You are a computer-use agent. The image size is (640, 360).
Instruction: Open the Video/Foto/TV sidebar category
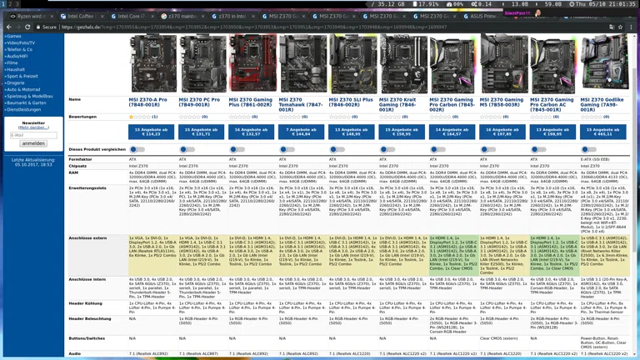(x=20, y=42)
